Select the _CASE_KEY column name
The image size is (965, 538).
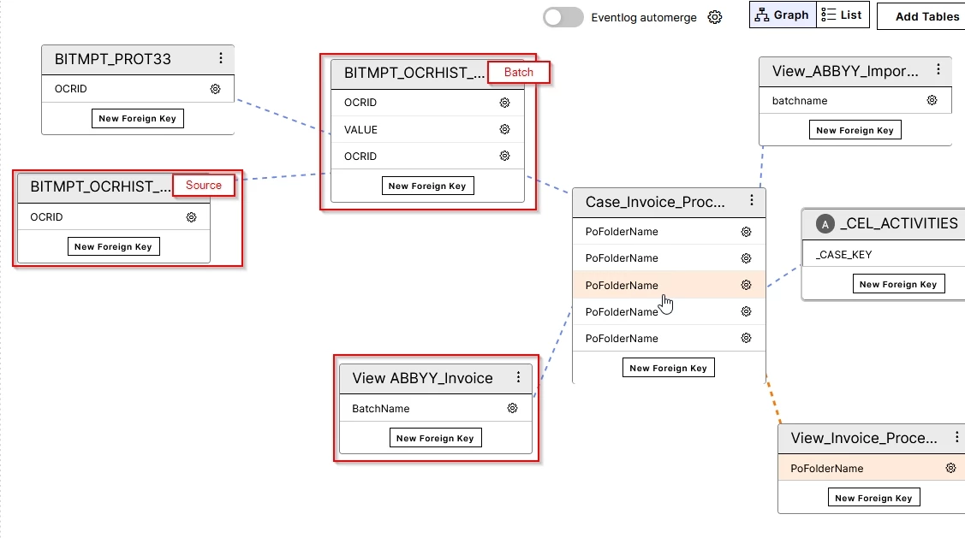click(x=843, y=255)
